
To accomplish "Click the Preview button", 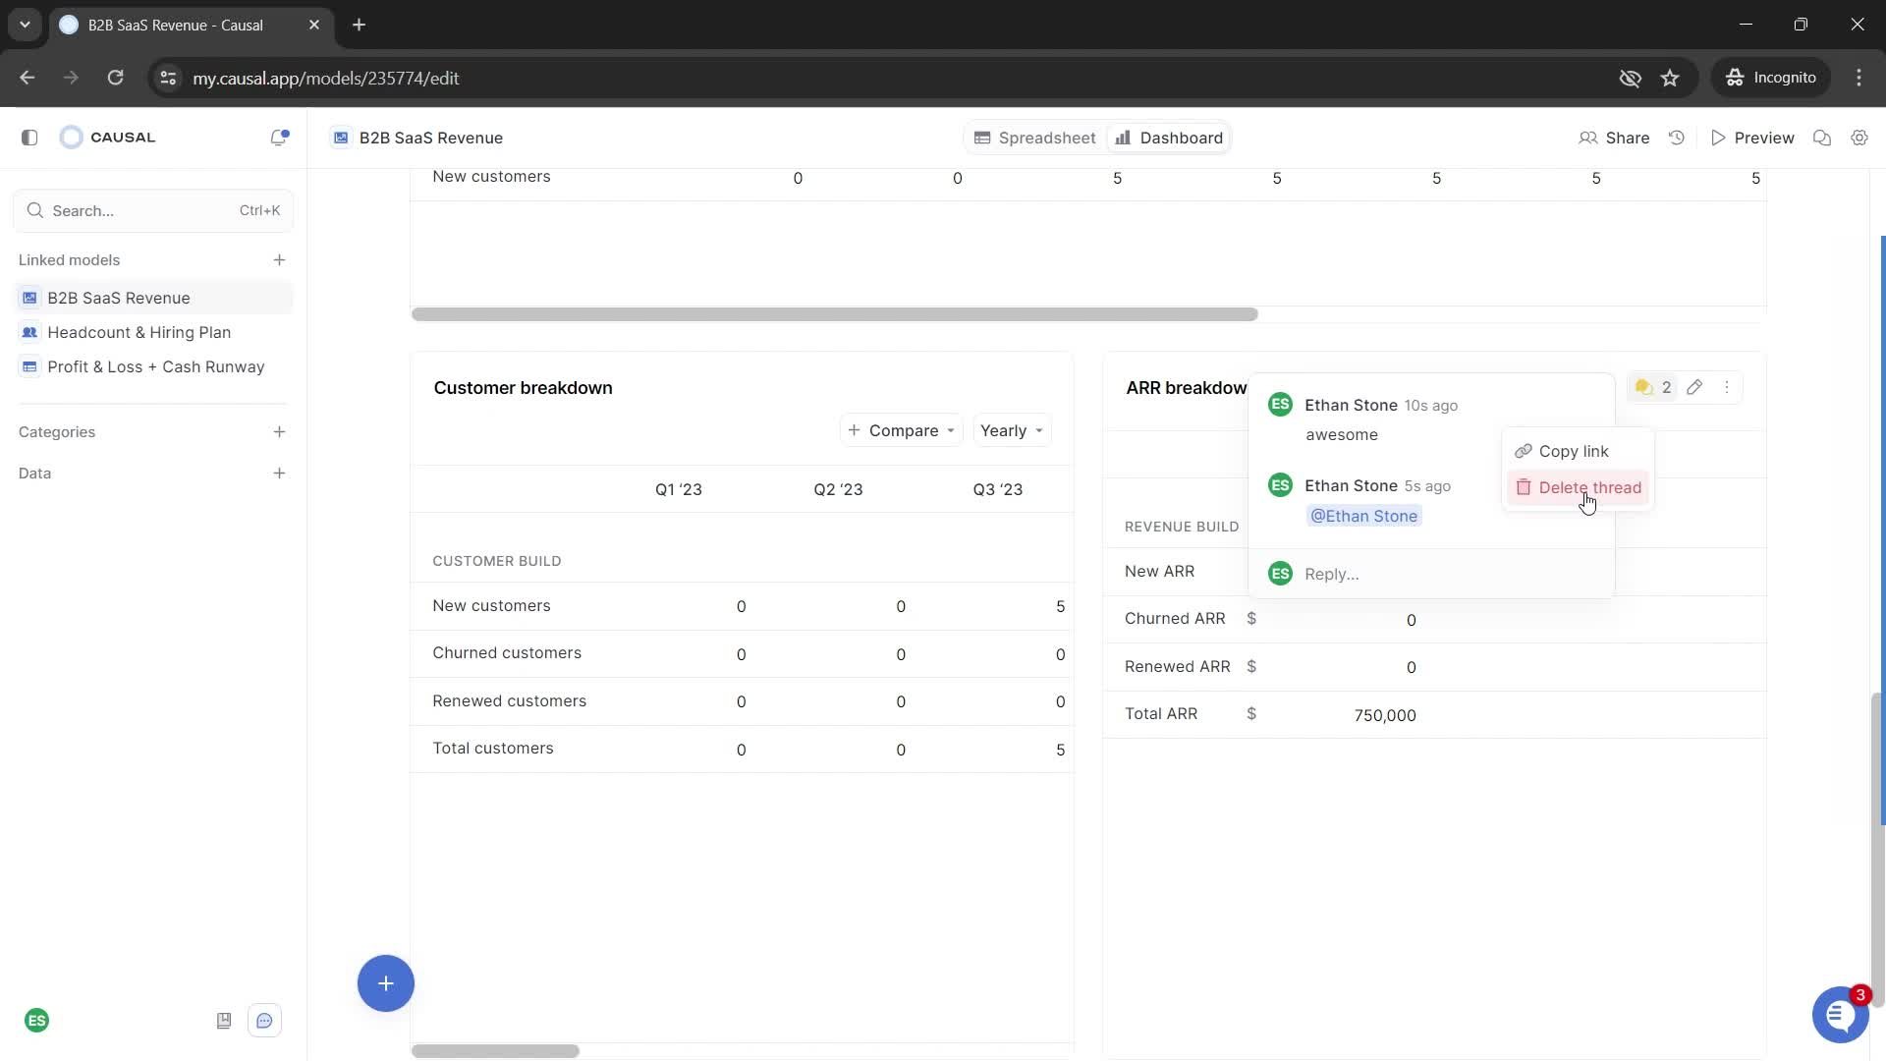I will tap(1752, 138).
